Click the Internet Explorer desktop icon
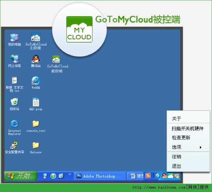The width and height of the screenshot is (212, 192). point(15,124)
